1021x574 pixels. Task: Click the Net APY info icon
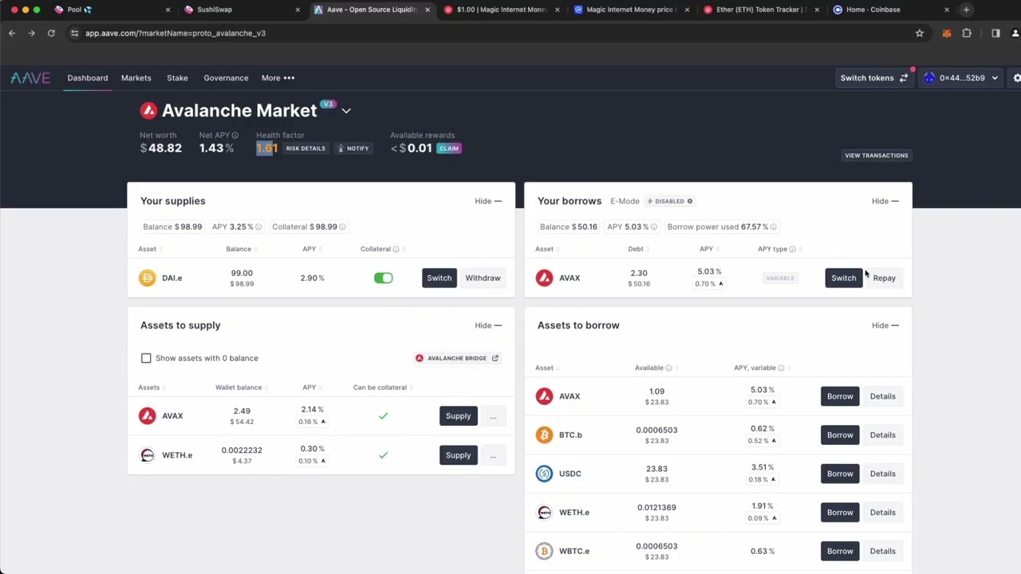tap(235, 136)
